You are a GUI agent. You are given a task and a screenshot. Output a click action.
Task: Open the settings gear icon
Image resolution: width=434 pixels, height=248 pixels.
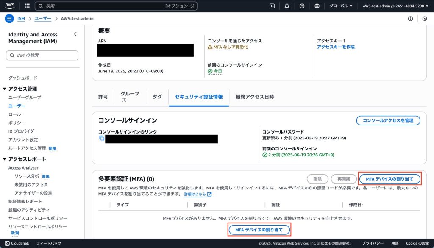(x=317, y=6)
